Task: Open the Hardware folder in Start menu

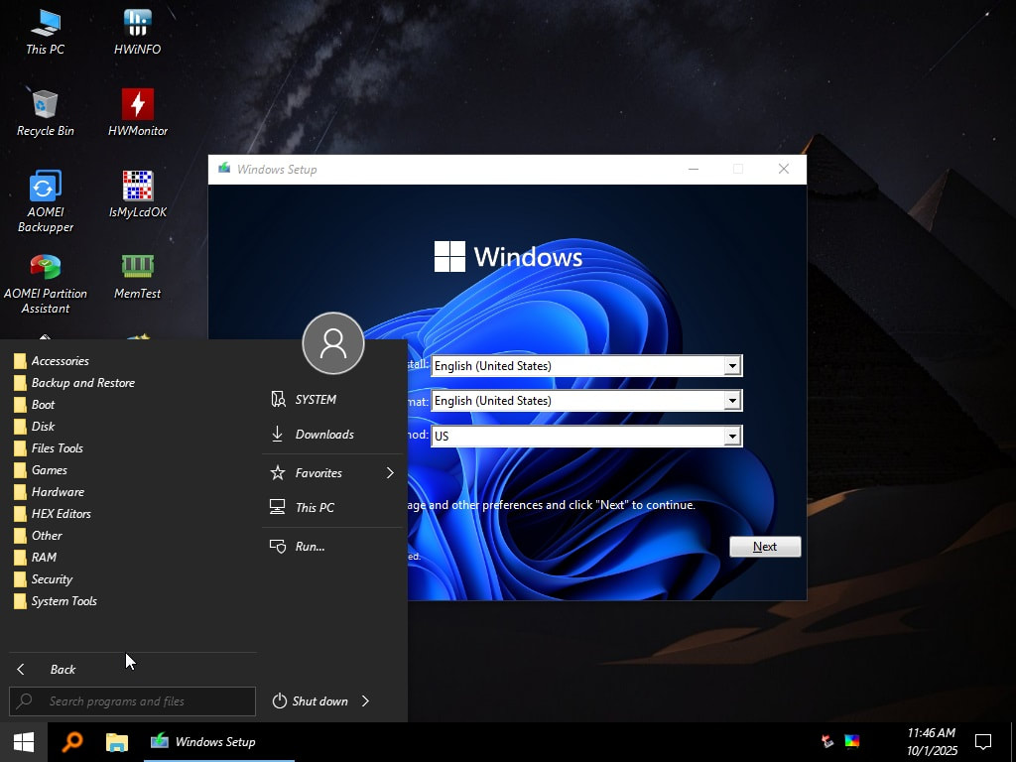Action: click(58, 492)
